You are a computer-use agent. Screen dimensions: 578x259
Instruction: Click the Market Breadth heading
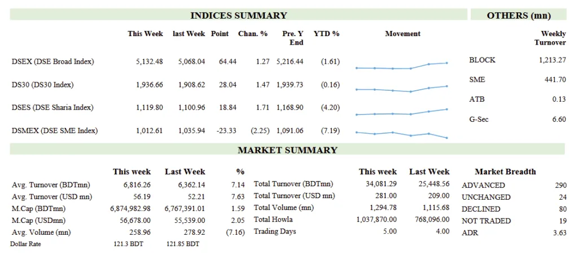[505, 172]
